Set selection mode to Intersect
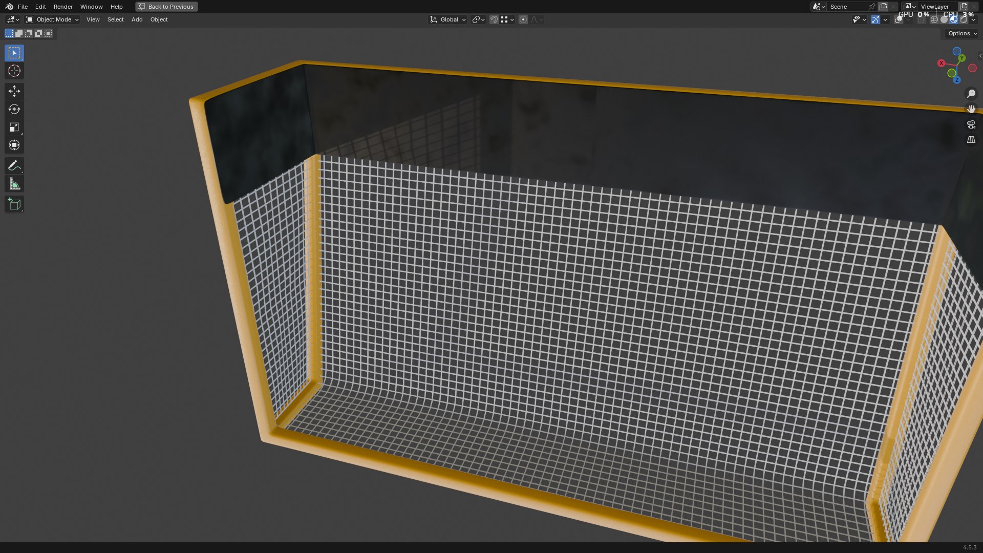This screenshot has height=553, width=983. (48, 33)
